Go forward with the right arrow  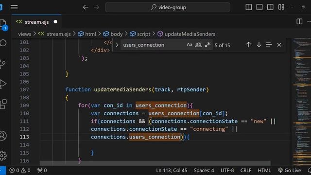pyautogui.click(x=97, y=7)
